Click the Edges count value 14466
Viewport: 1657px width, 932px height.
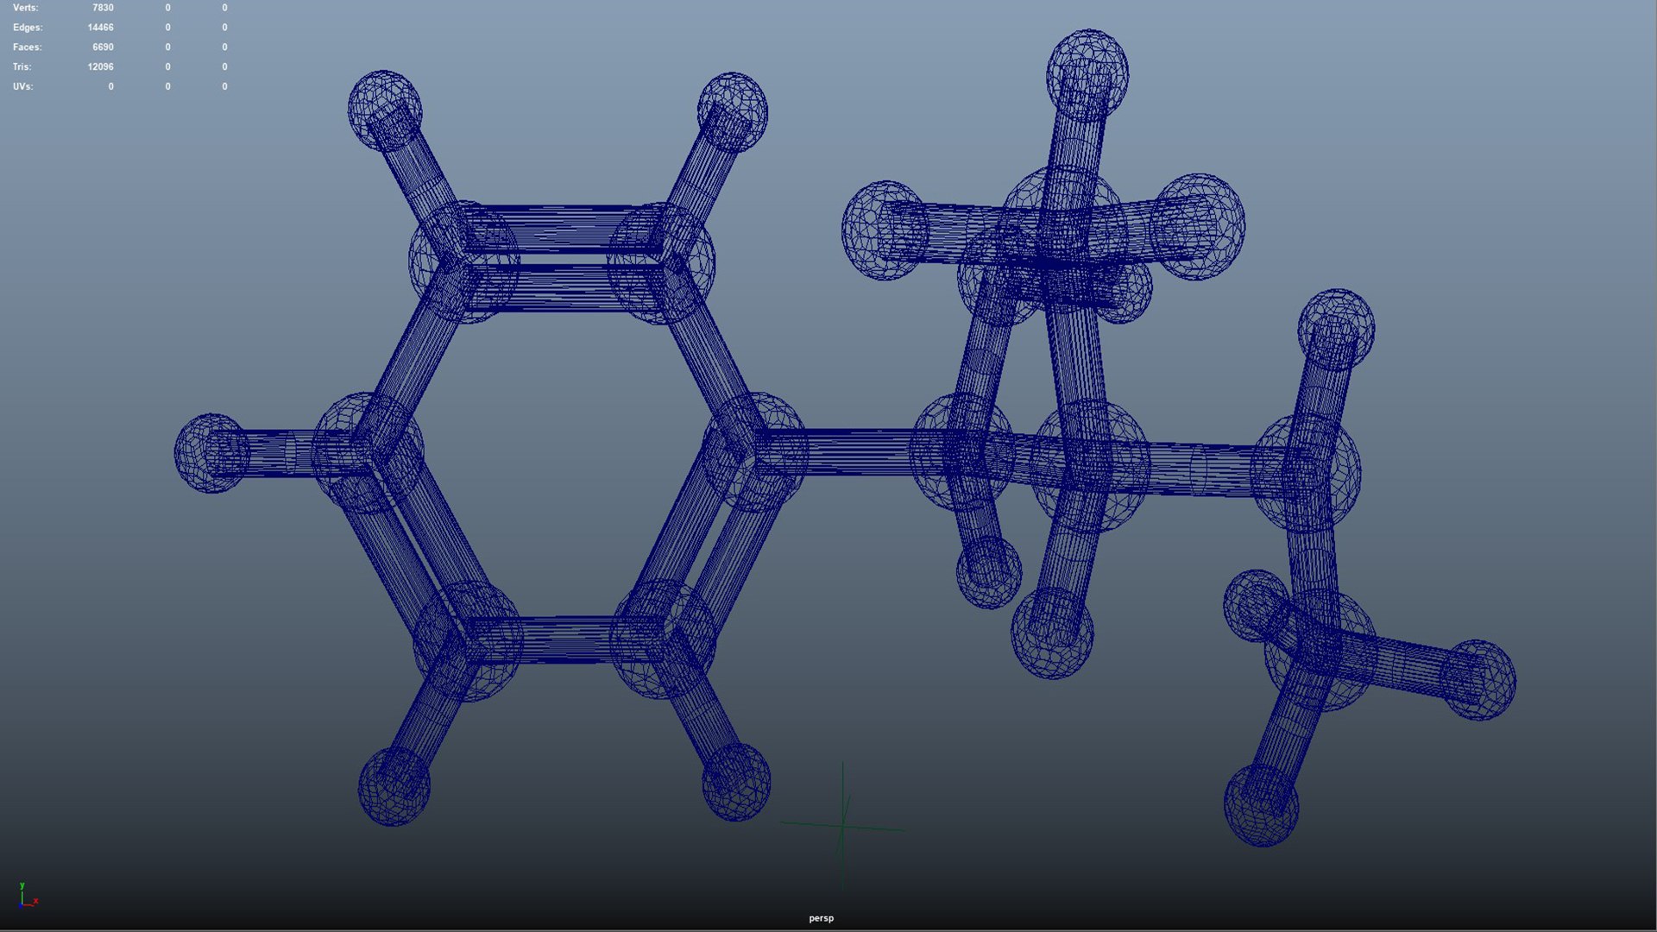[x=100, y=28]
